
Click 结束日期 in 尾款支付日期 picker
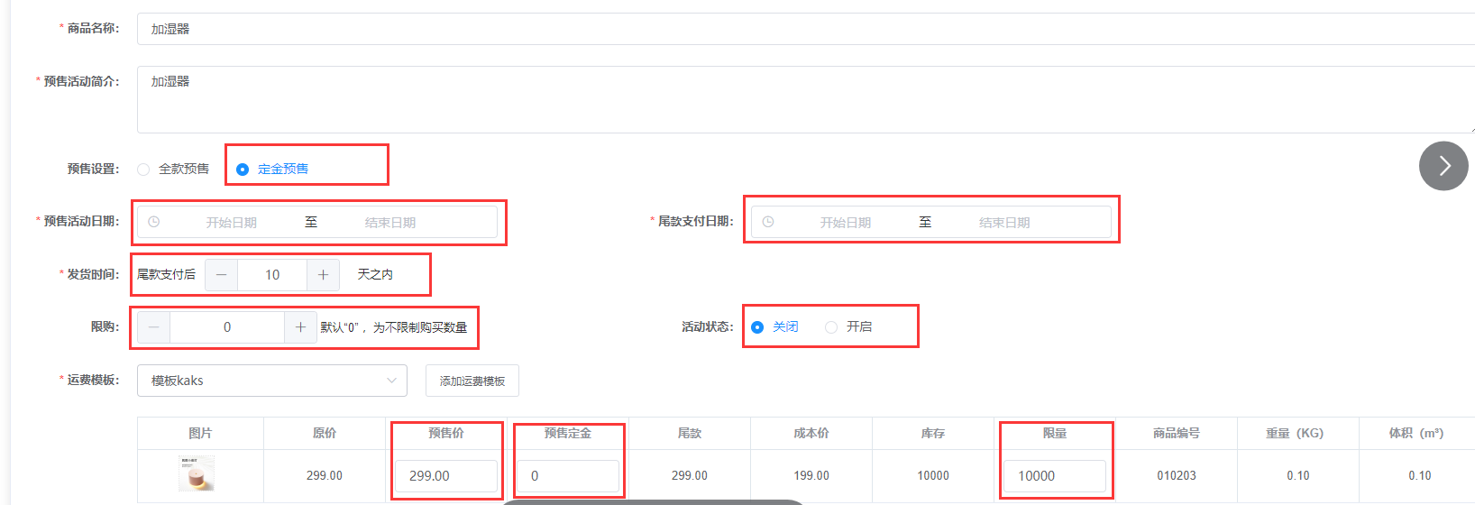tap(1004, 223)
